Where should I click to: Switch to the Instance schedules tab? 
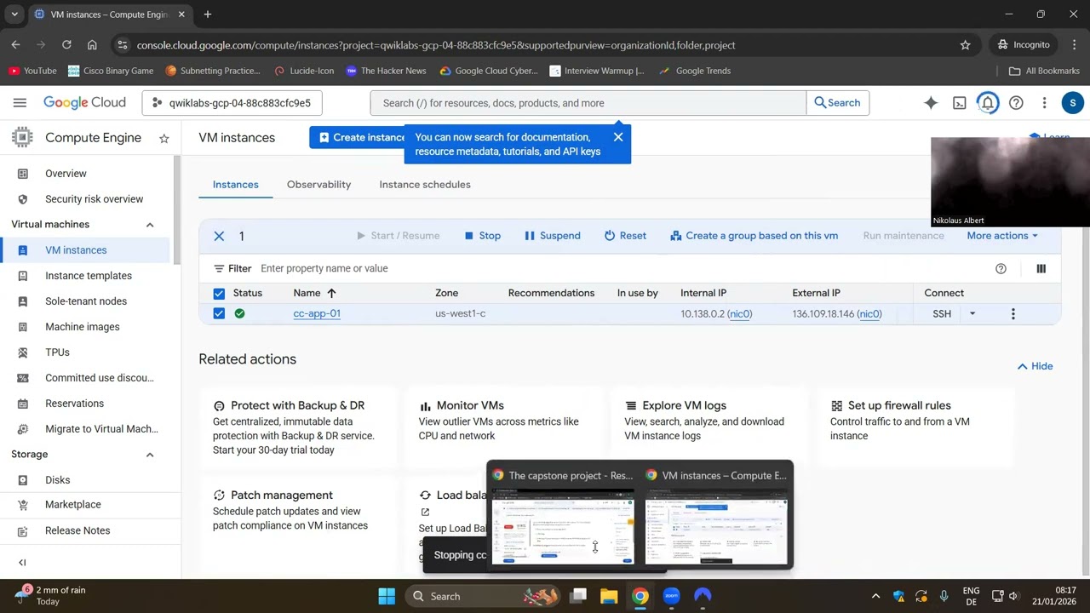pos(425,185)
